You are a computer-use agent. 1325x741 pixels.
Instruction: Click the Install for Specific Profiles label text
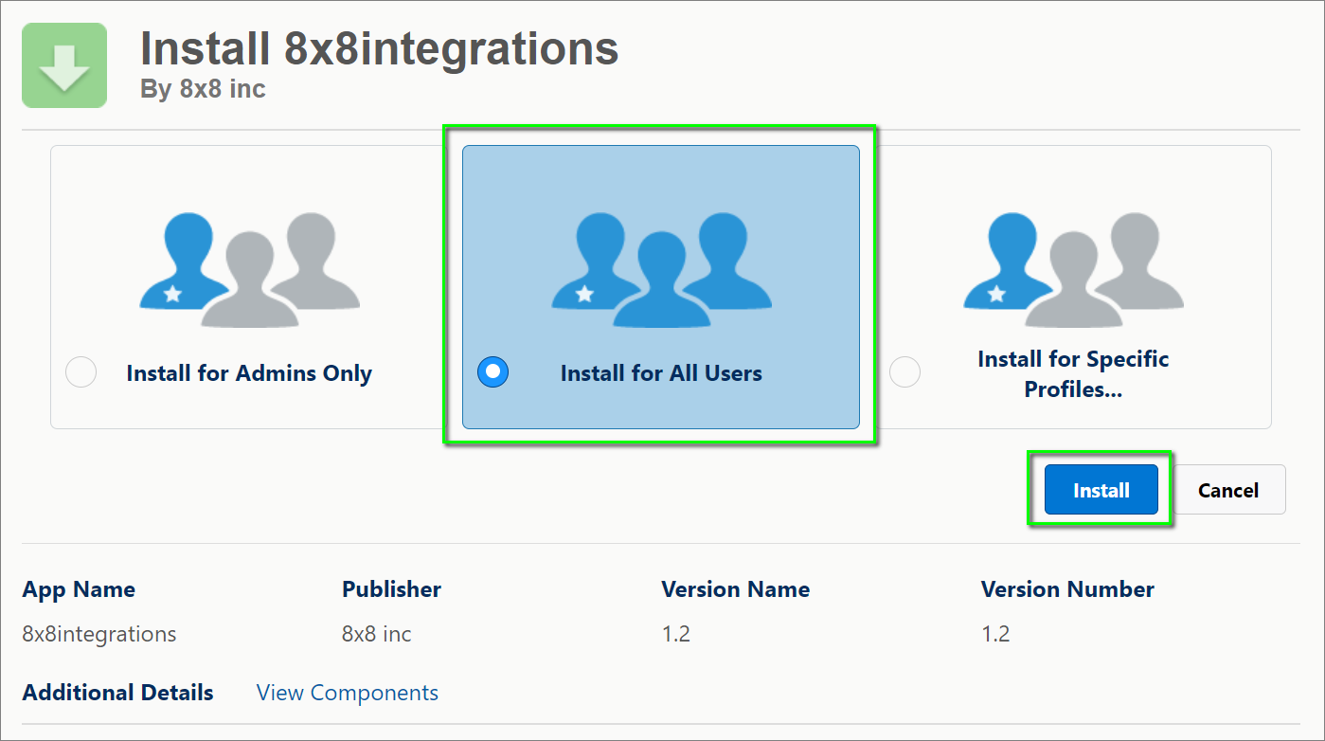click(x=1073, y=373)
